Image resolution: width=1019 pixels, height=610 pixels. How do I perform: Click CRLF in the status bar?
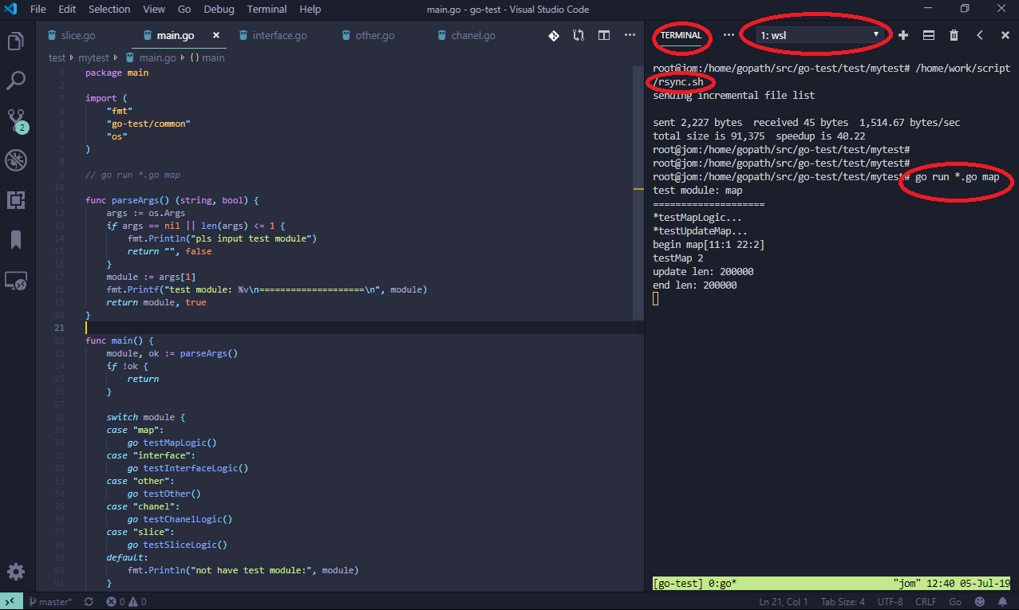click(926, 601)
